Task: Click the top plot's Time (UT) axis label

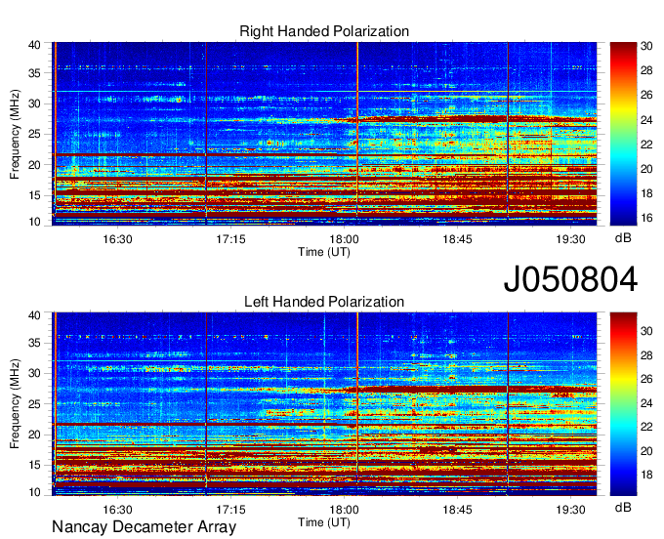Action: pyautogui.click(x=324, y=252)
